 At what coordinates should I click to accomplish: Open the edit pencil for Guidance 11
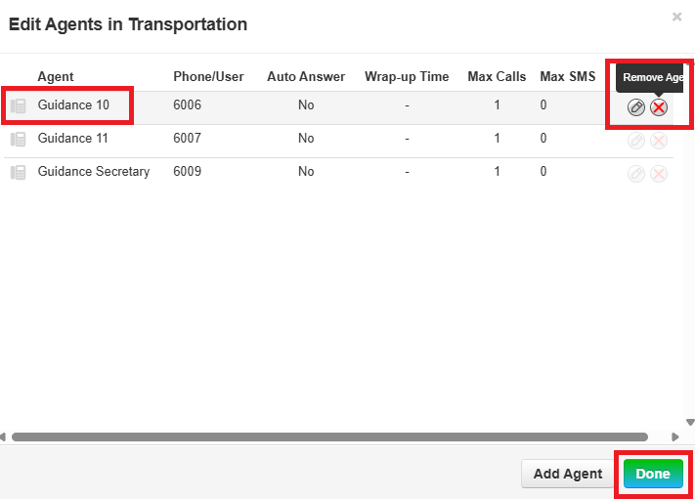click(636, 141)
